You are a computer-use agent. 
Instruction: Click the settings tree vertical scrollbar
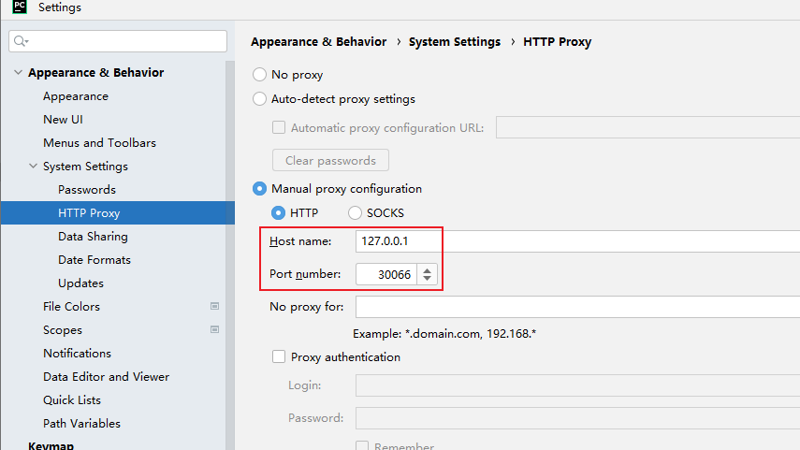(x=230, y=255)
